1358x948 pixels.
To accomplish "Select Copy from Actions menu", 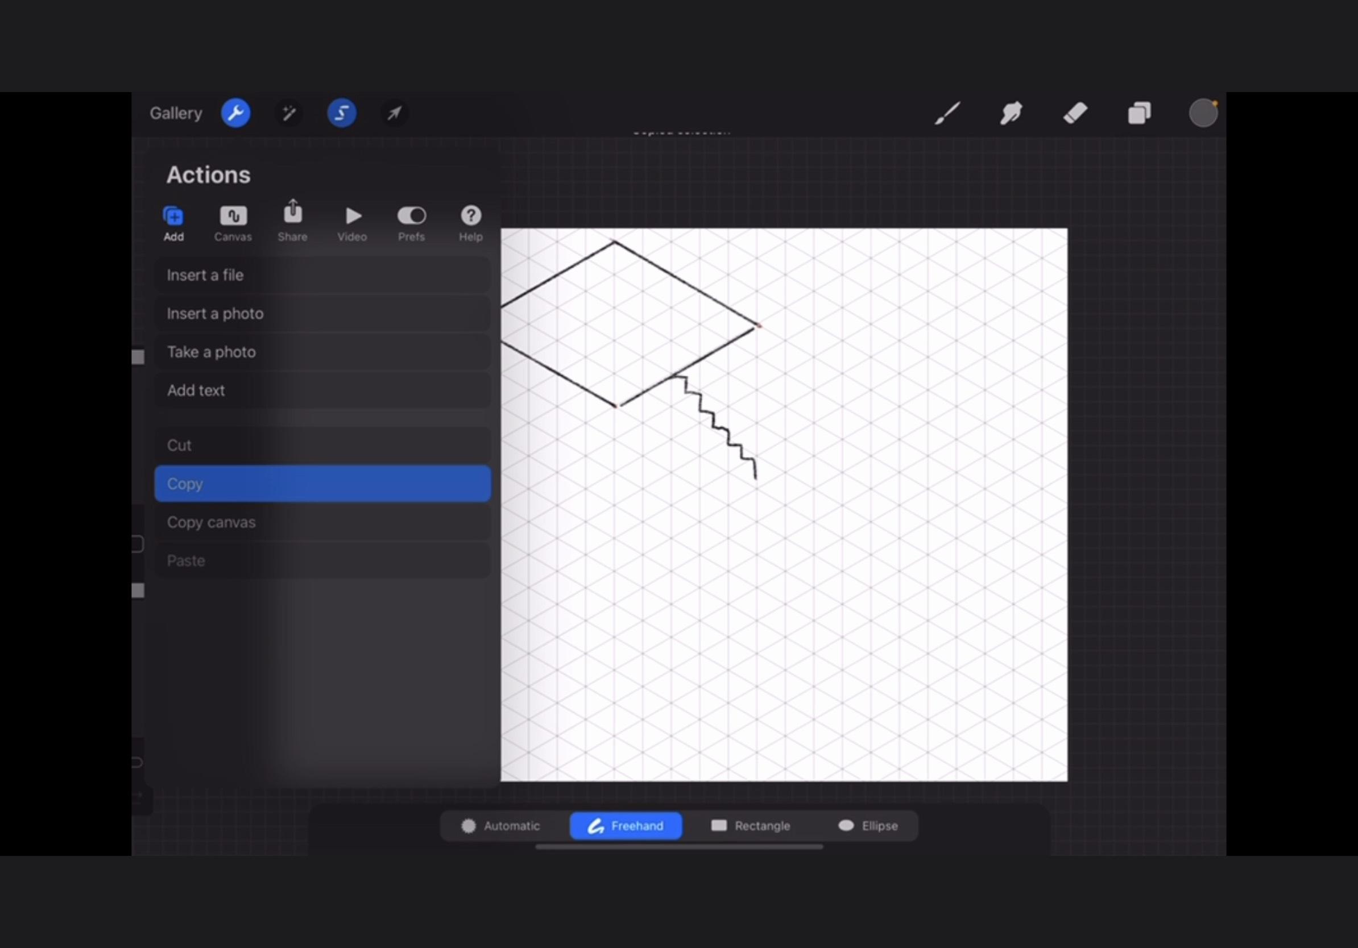I will click(x=322, y=484).
